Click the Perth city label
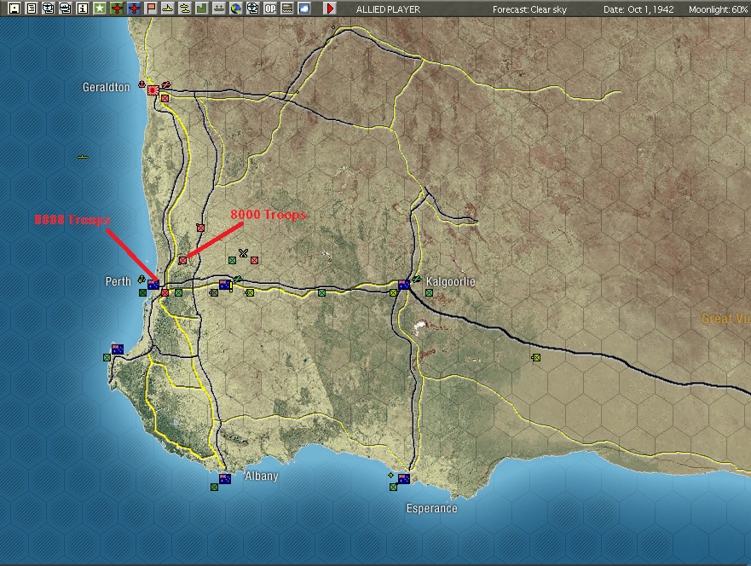This screenshot has width=751, height=566. 118,281
